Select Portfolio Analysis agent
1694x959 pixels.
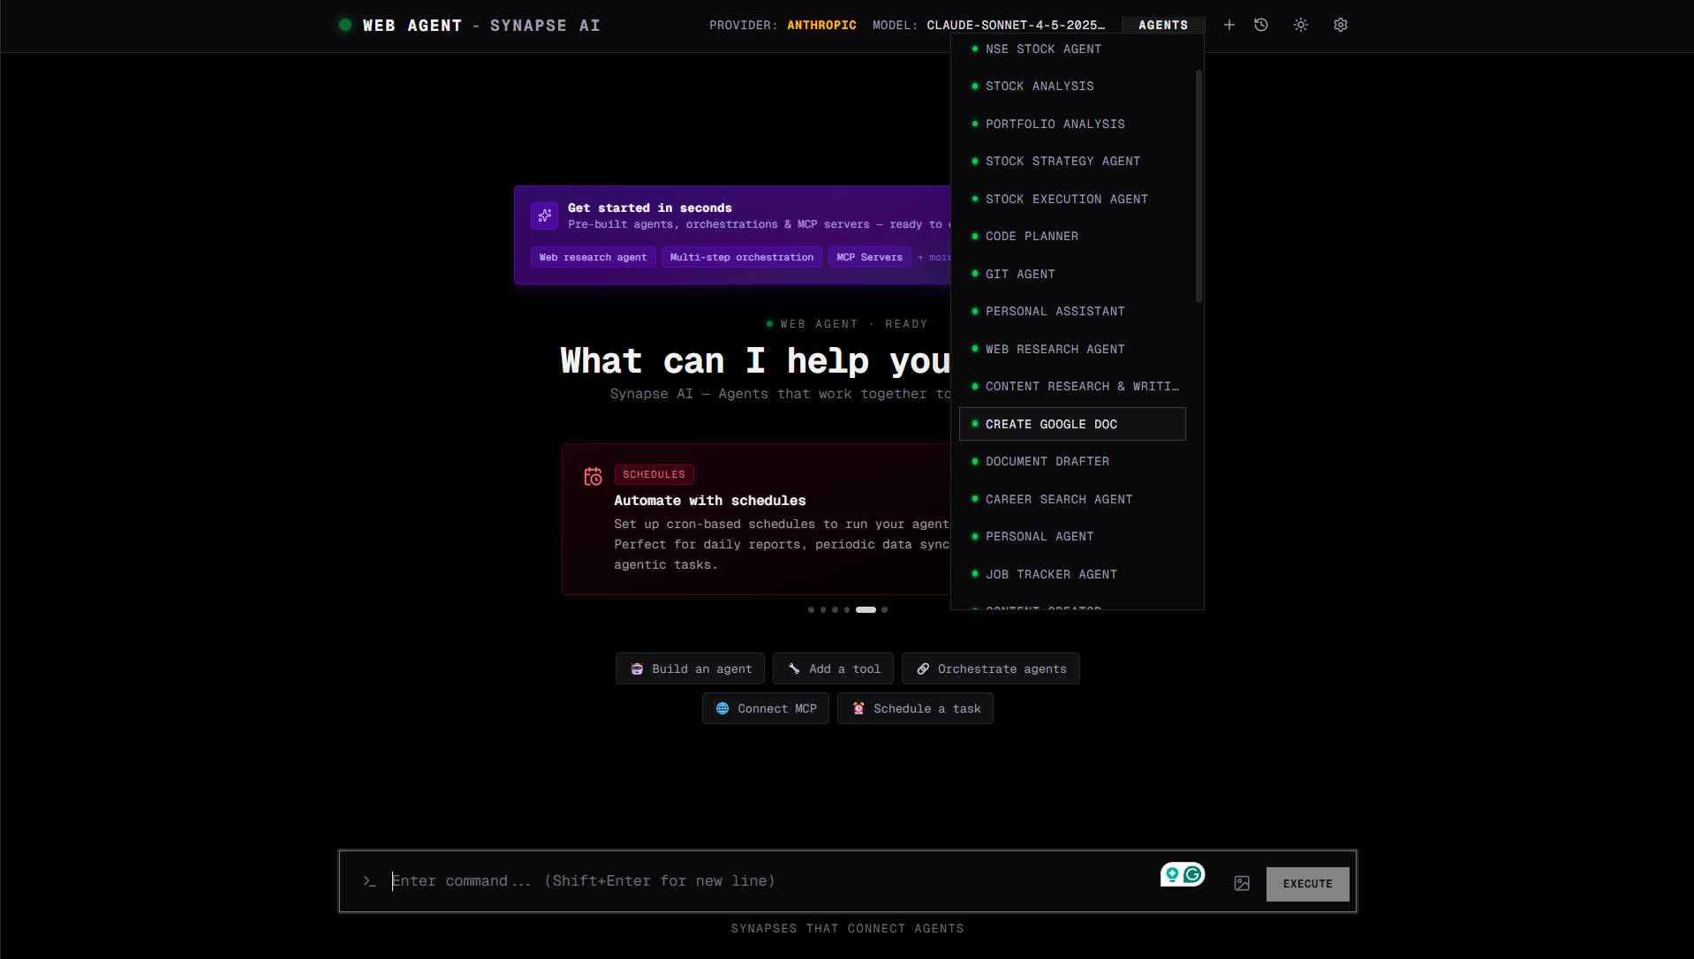tap(1072, 124)
